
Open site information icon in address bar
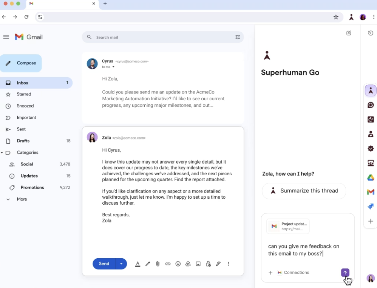[40, 17]
